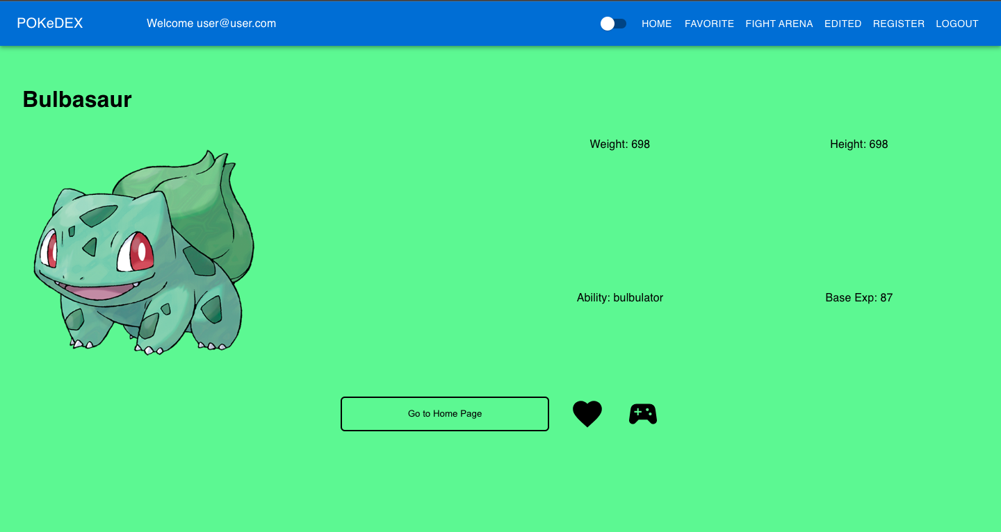Viewport: 1001px width, 532px height.
Task: Toggle the dark mode switch
Action: point(614,23)
